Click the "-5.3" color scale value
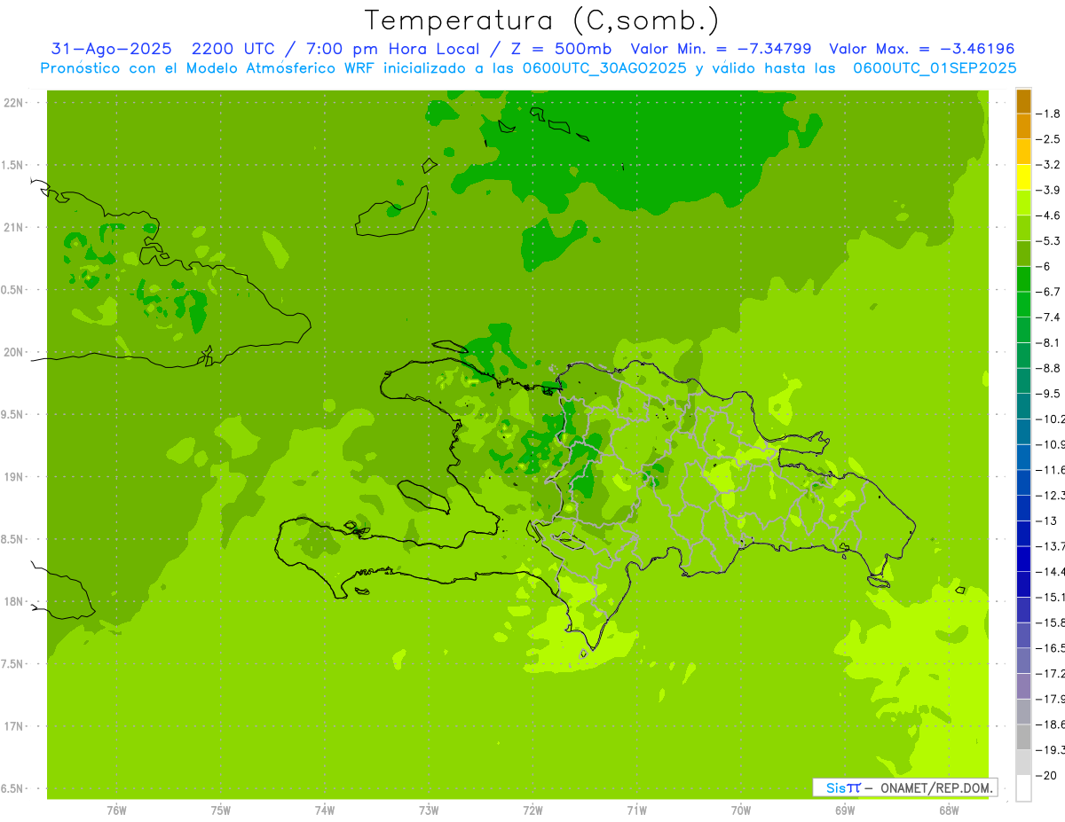The image size is (1065, 822). pyautogui.click(x=1050, y=240)
